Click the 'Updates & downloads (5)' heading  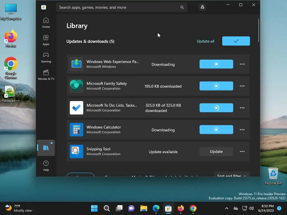pyautogui.click(x=90, y=41)
